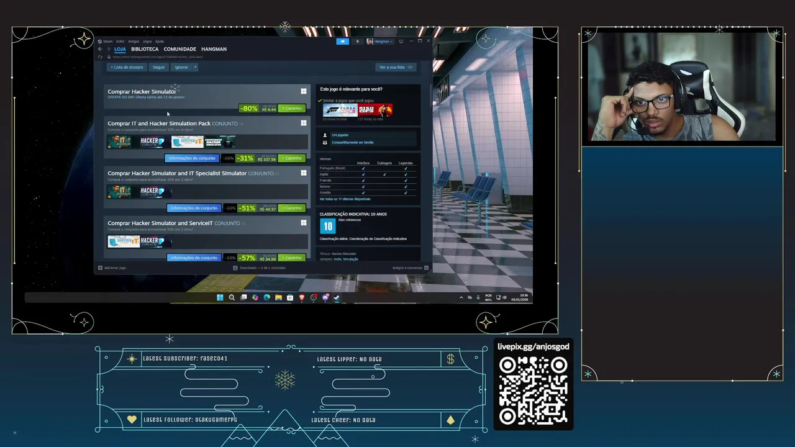795x447 pixels.
Task: Switch to the BIBLIOTECA tab
Action: click(x=145, y=49)
